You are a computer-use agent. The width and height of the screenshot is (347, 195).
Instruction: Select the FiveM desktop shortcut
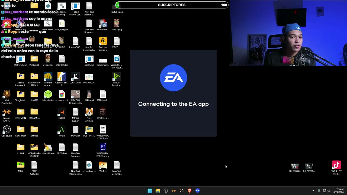pyautogui.click(x=62, y=130)
